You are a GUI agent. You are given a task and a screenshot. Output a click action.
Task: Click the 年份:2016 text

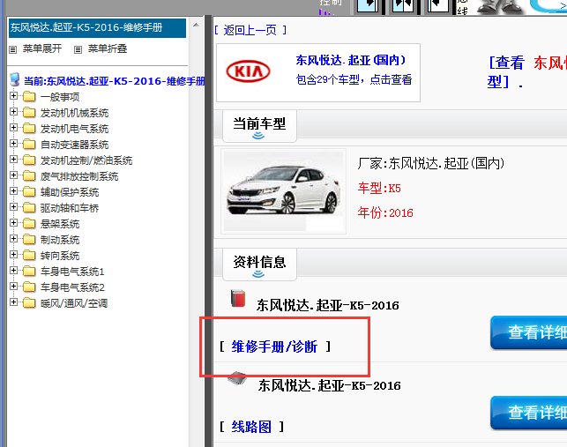pos(385,212)
